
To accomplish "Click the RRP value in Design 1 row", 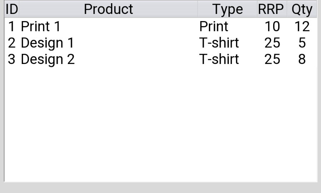I will pyautogui.click(x=272, y=43).
